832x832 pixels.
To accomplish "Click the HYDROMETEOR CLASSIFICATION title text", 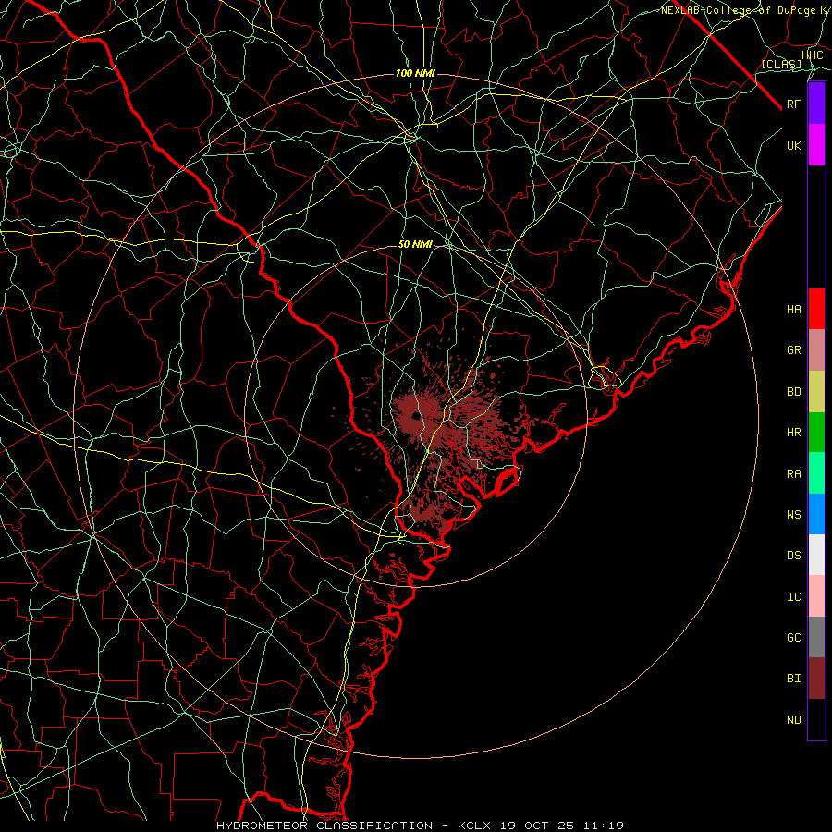I will [x=324, y=826].
